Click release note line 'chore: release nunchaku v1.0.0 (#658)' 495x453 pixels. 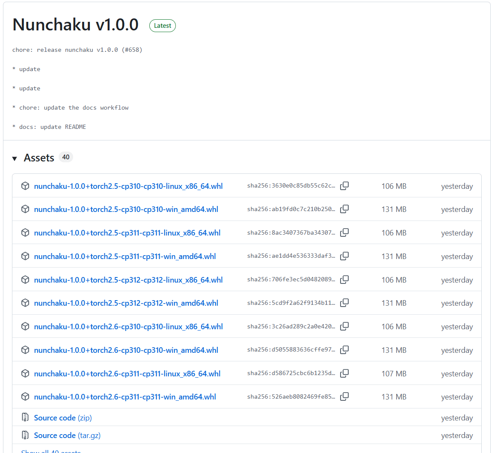click(77, 50)
